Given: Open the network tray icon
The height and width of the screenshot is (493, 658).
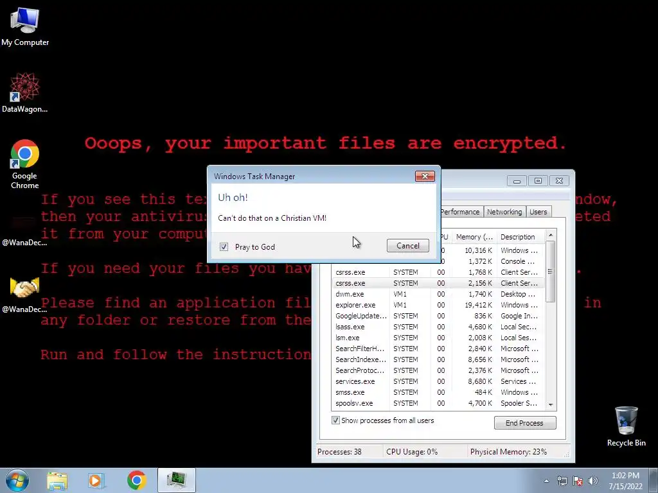Looking at the screenshot, I should click(562, 481).
